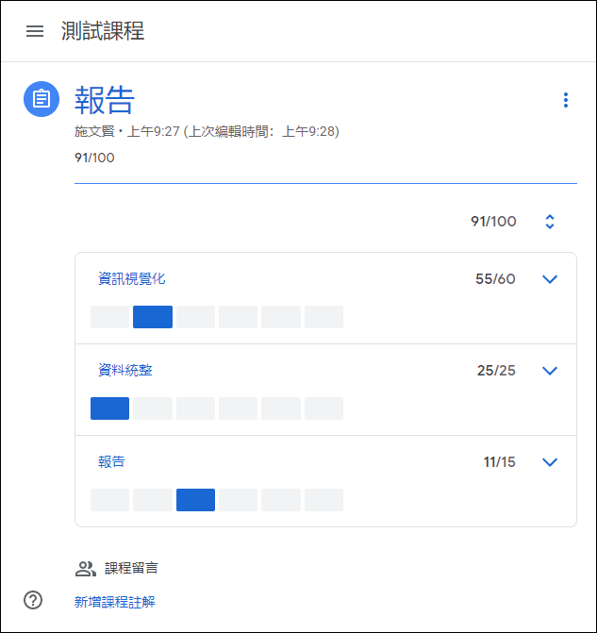Click 新增課程註解 to add class comment
Screen dimensions: 597x633
[x=115, y=602]
